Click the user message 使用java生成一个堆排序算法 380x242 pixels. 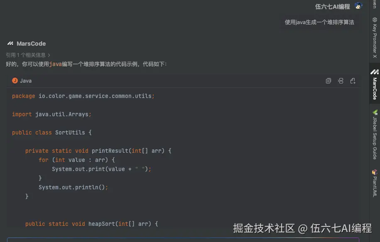(x=319, y=22)
